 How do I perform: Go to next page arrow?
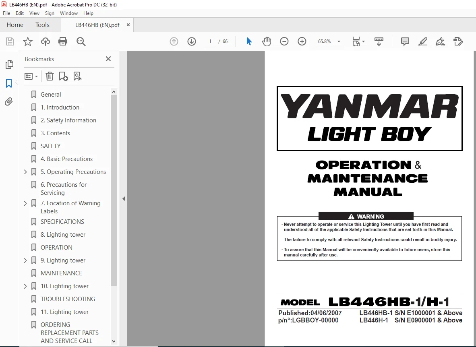(192, 41)
